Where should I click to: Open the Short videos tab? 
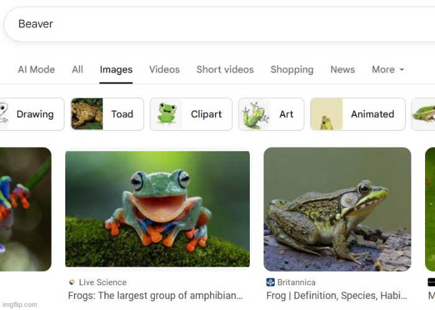[x=225, y=69]
